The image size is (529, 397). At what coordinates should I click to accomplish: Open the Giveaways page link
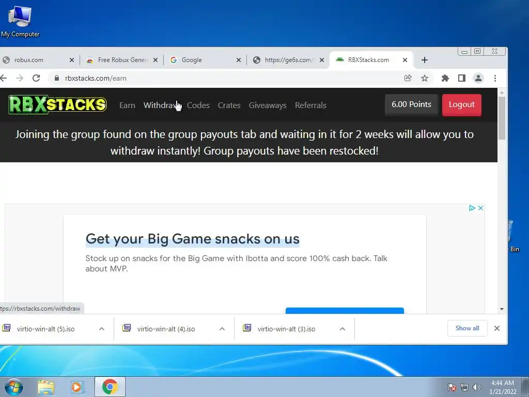click(268, 105)
